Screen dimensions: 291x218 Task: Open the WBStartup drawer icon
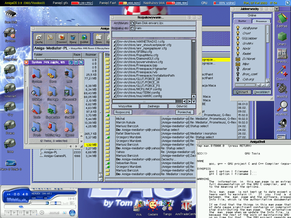pyautogui.click(x=53, y=129)
